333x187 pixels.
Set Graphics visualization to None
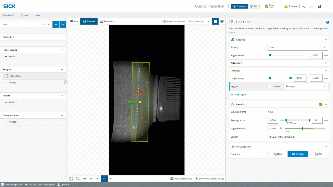[x=278, y=154]
